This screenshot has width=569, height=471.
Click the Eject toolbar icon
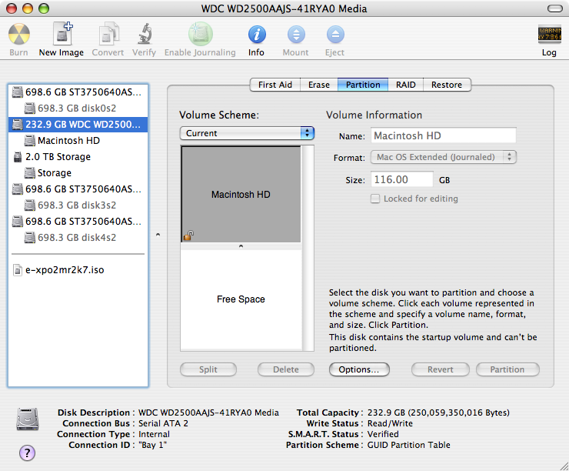[335, 35]
